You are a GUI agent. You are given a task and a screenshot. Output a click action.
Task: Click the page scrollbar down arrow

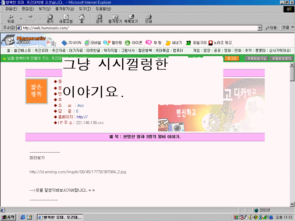[292, 204]
